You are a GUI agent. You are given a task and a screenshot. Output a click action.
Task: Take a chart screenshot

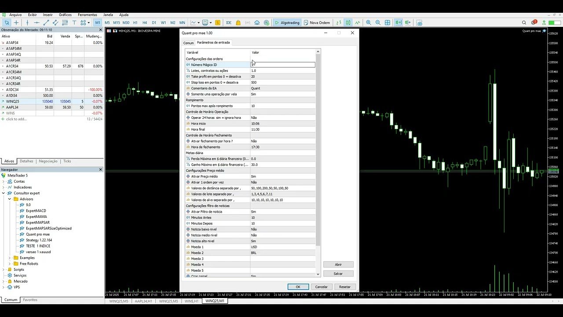[419, 22]
